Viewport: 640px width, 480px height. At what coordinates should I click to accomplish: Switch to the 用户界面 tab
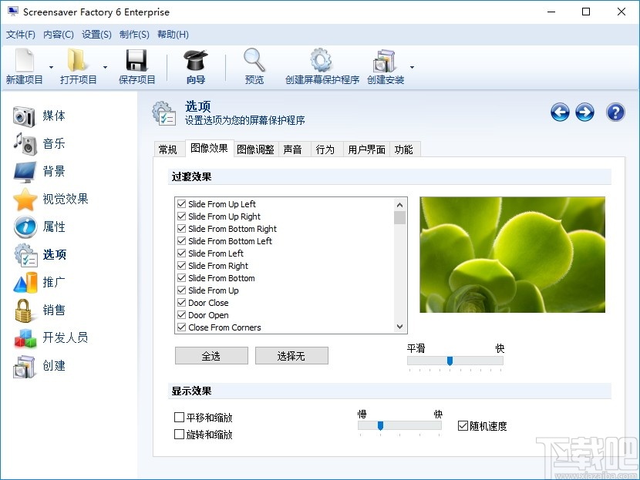[366, 149]
